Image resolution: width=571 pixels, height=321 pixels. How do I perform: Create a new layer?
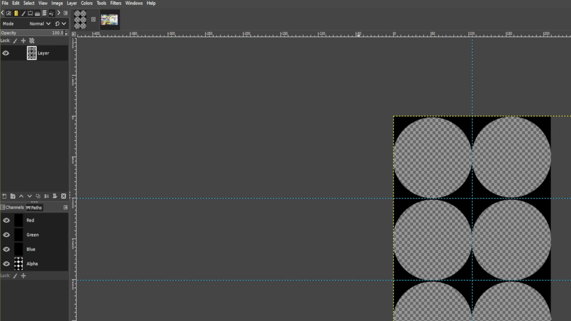coord(4,196)
